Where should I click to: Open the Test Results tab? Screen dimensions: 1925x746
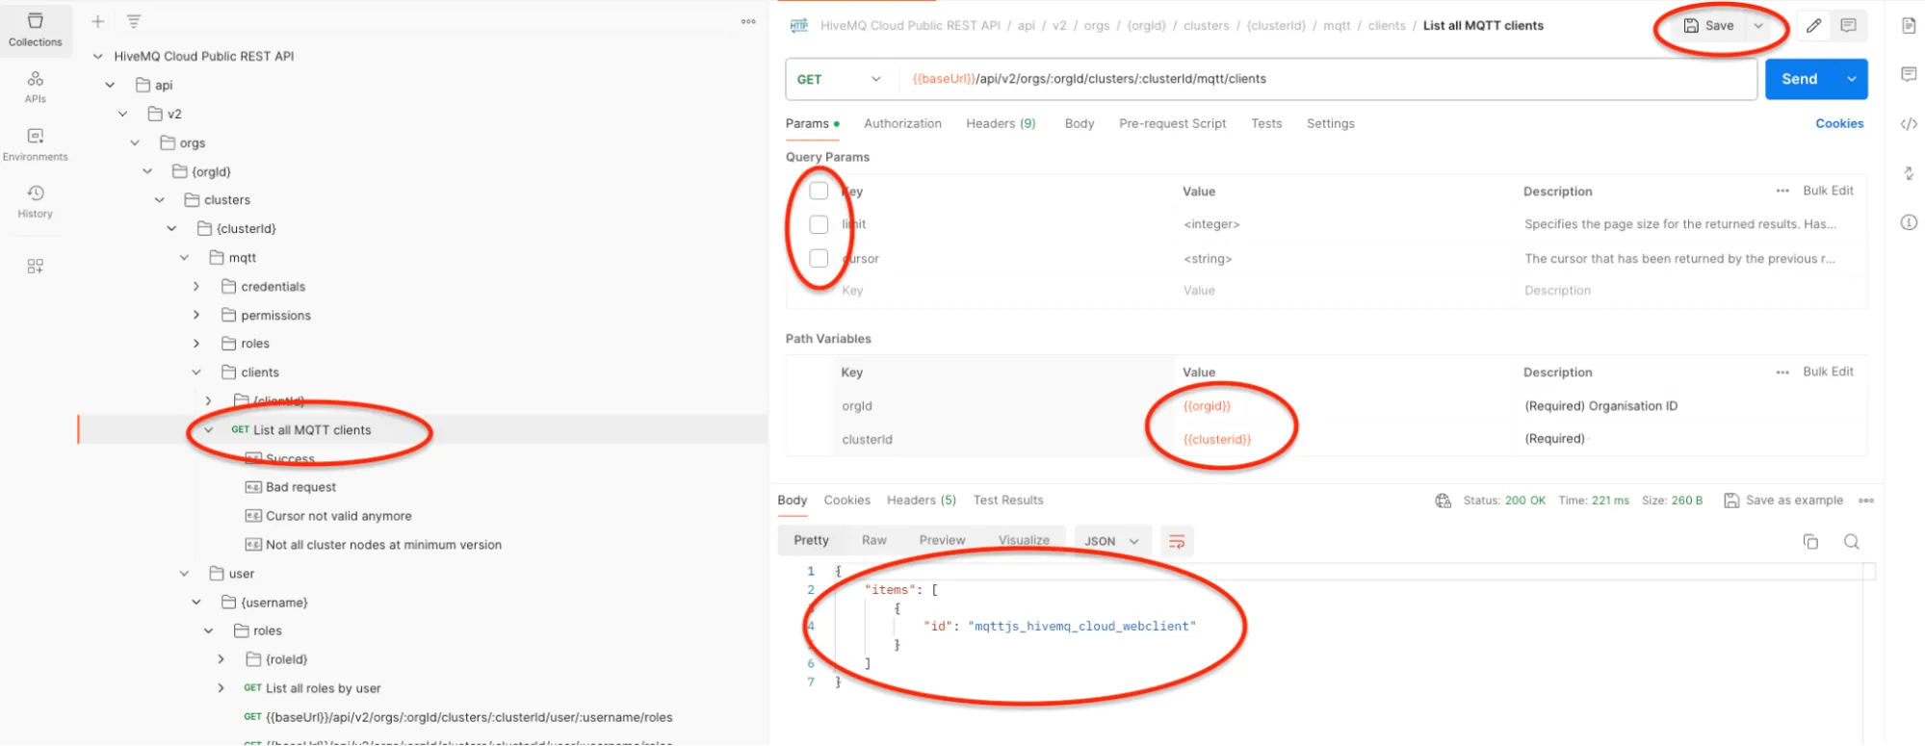[1008, 501]
